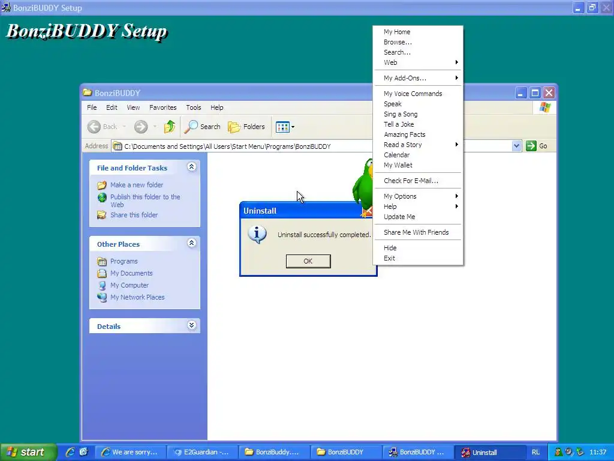Expand the Details panel

click(x=191, y=325)
